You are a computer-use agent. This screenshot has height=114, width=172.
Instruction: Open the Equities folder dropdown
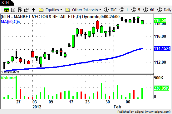tap(51, 10)
